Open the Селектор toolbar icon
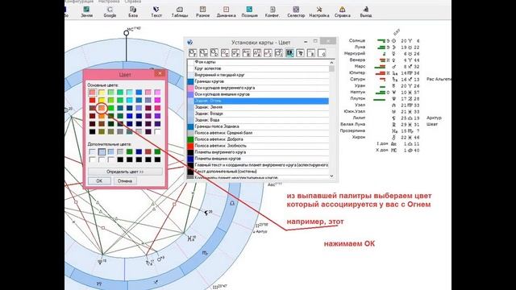 click(296, 11)
